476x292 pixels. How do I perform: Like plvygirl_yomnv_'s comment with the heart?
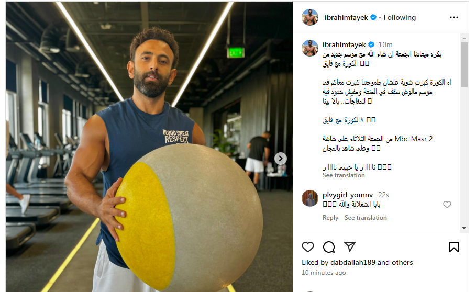pos(447,205)
